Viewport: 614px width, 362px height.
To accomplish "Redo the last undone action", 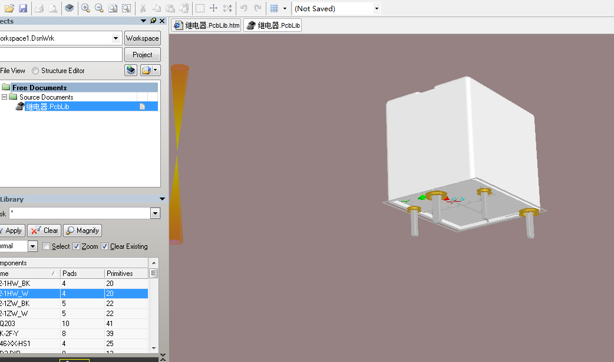I will 258,8.
